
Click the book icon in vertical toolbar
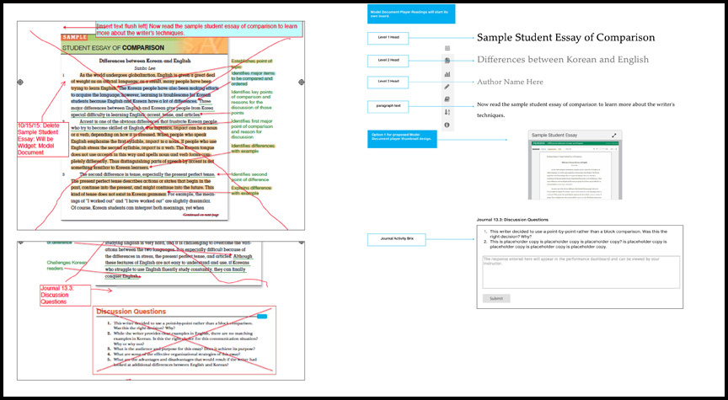tap(447, 99)
